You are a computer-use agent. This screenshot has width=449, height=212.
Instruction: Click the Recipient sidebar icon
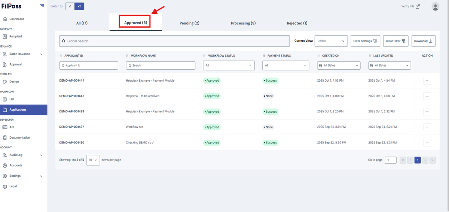[x=5, y=36]
